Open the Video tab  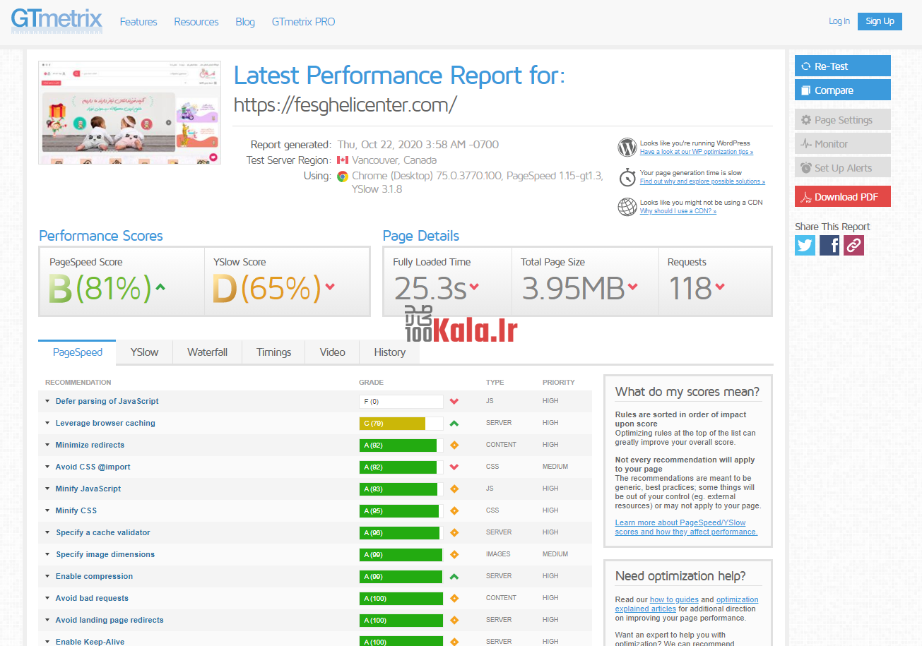click(x=332, y=352)
